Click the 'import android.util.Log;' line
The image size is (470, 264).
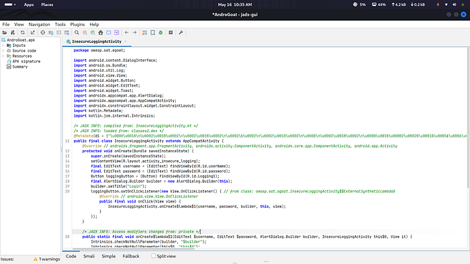[99, 70]
